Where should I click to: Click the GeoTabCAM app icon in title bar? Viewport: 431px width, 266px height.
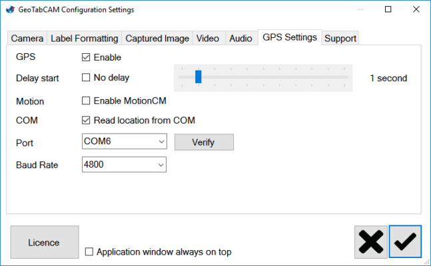[9, 9]
